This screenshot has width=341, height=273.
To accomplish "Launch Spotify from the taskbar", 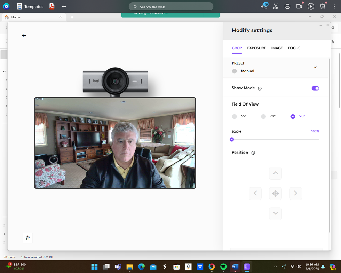I will pyautogui.click(x=223, y=266).
